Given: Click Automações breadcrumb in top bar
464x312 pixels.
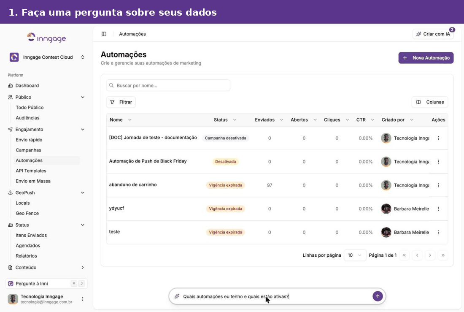Looking at the screenshot, I should click(132, 34).
